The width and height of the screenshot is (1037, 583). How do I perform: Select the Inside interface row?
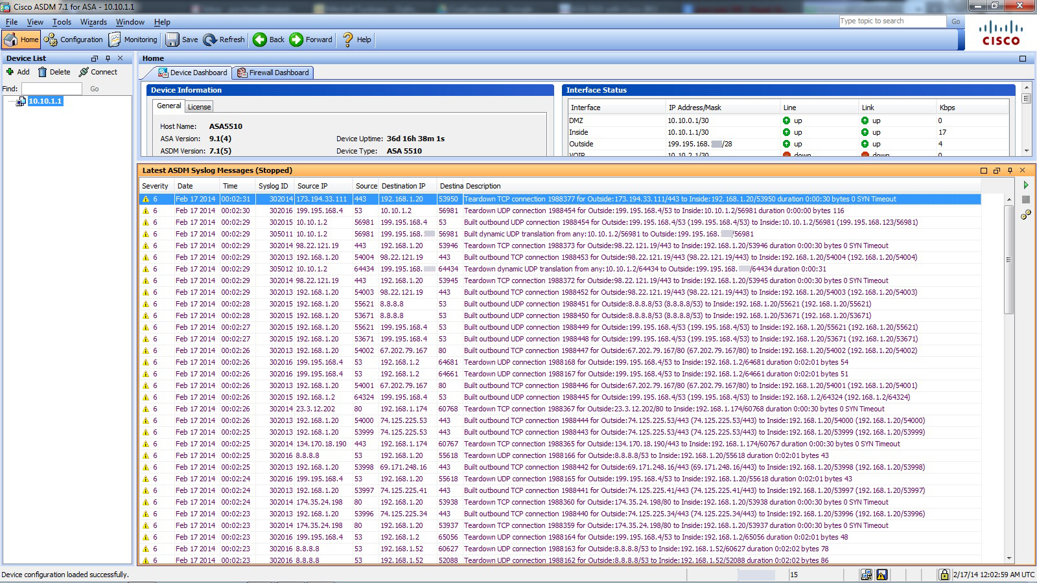click(x=788, y=132)
